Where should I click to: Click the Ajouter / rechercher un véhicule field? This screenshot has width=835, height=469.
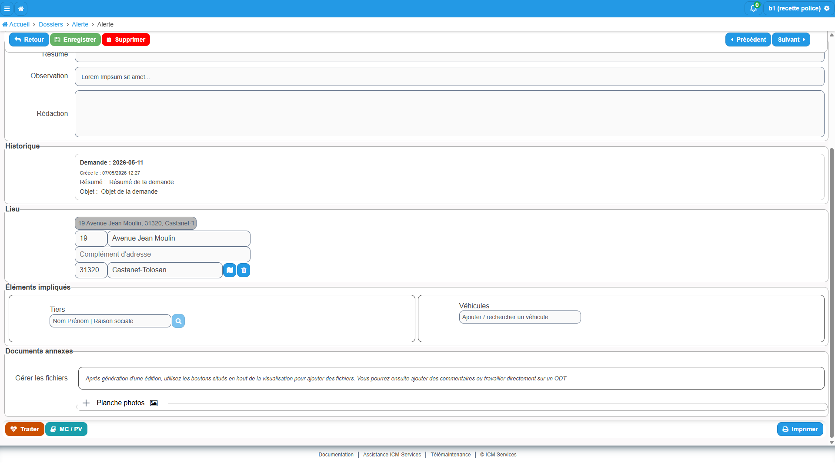(x=520, y=317)
